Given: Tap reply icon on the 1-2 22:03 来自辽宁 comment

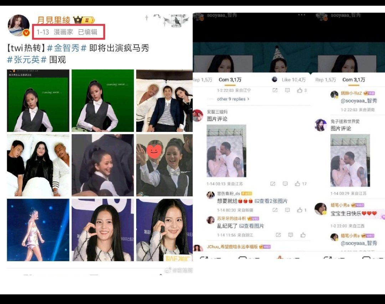Looking at the screenshot, I should click(287, 91).
